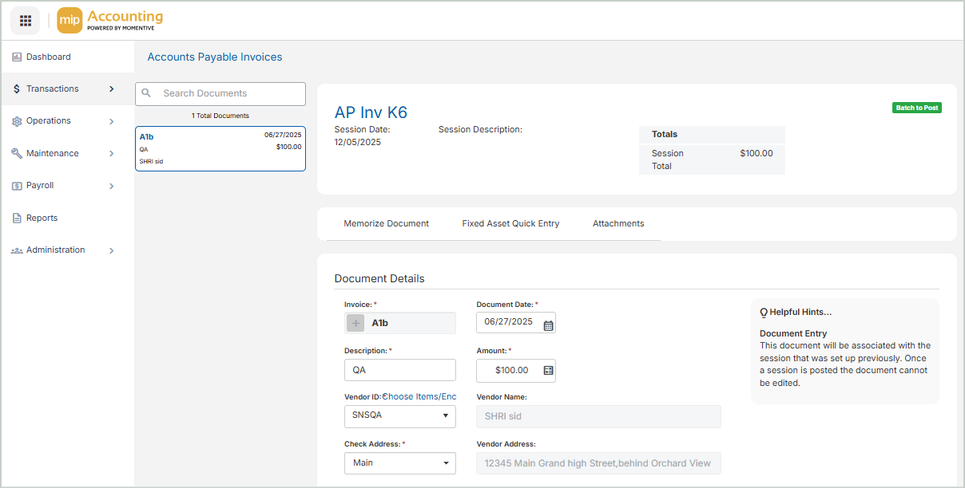Image resolution: width=965 pixels, height=488 pixels.
Task: Open the apps grid launcher icon
Action: click(25, 21)
